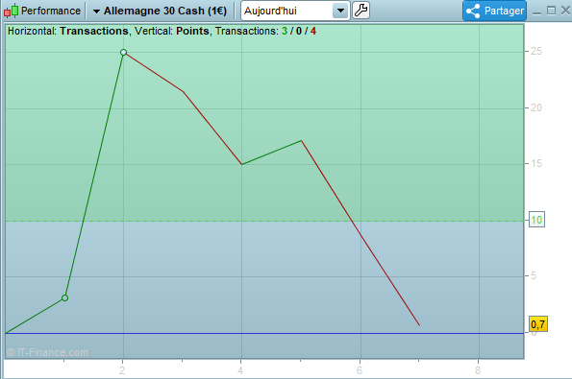Image resolution: width=572 pixels, height=379 pixels.
Task: Click the 6 tick on horizontal axis
Action: [x=360, y=370]
